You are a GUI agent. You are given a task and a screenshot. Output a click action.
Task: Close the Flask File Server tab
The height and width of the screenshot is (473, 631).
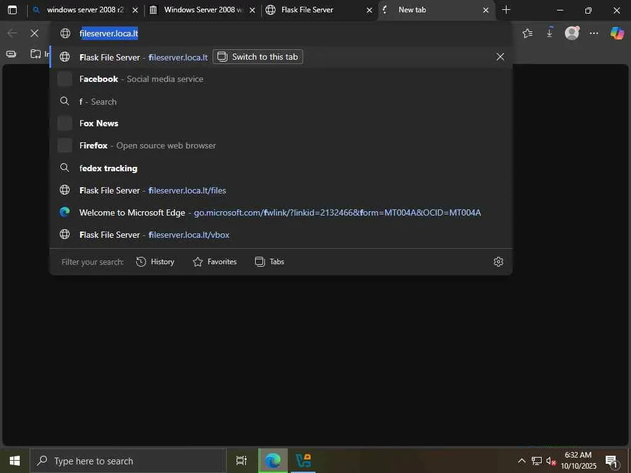click(370, 10)
